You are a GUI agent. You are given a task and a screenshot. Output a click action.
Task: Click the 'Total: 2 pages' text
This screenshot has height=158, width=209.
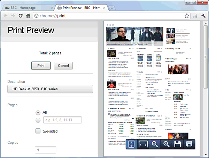click(50, 53)
